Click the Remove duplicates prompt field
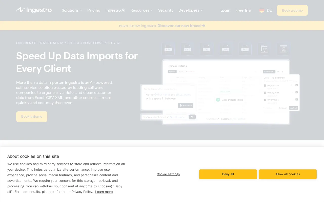 (164, 117)
